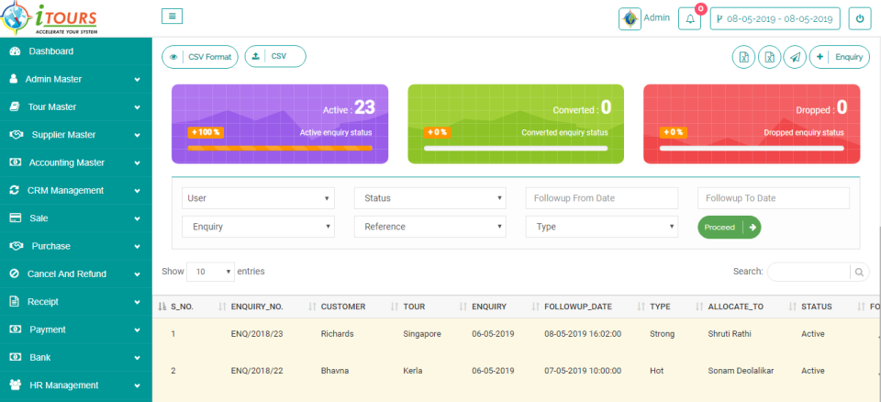Open the Payment menu item
Image resolution: width=881 pixels, height=402 pixels.
point(76,329)
